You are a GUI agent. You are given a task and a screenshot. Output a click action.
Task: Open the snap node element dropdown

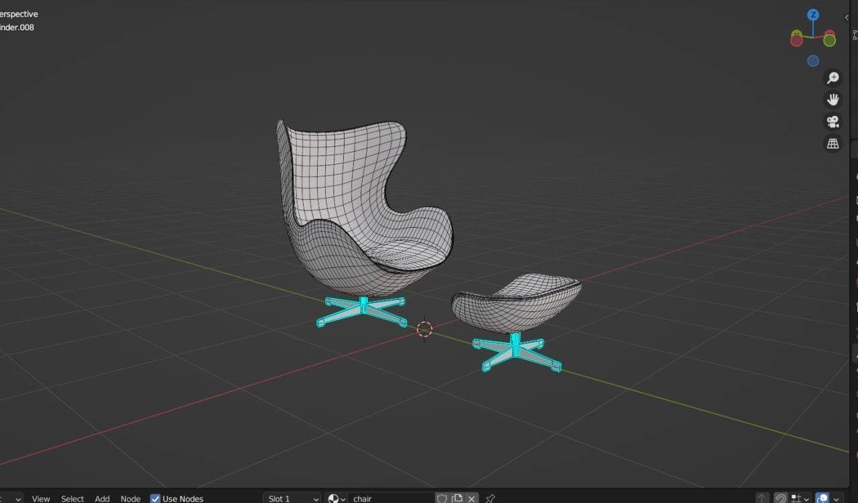click(x=799, y=498)
